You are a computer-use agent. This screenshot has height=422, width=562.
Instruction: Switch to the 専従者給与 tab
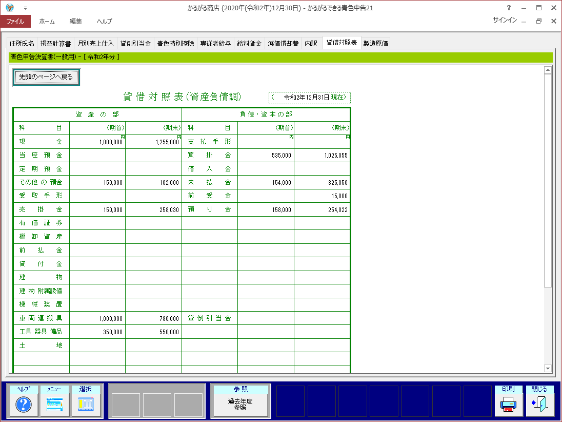pyautogui.click(x=215, y=44)
